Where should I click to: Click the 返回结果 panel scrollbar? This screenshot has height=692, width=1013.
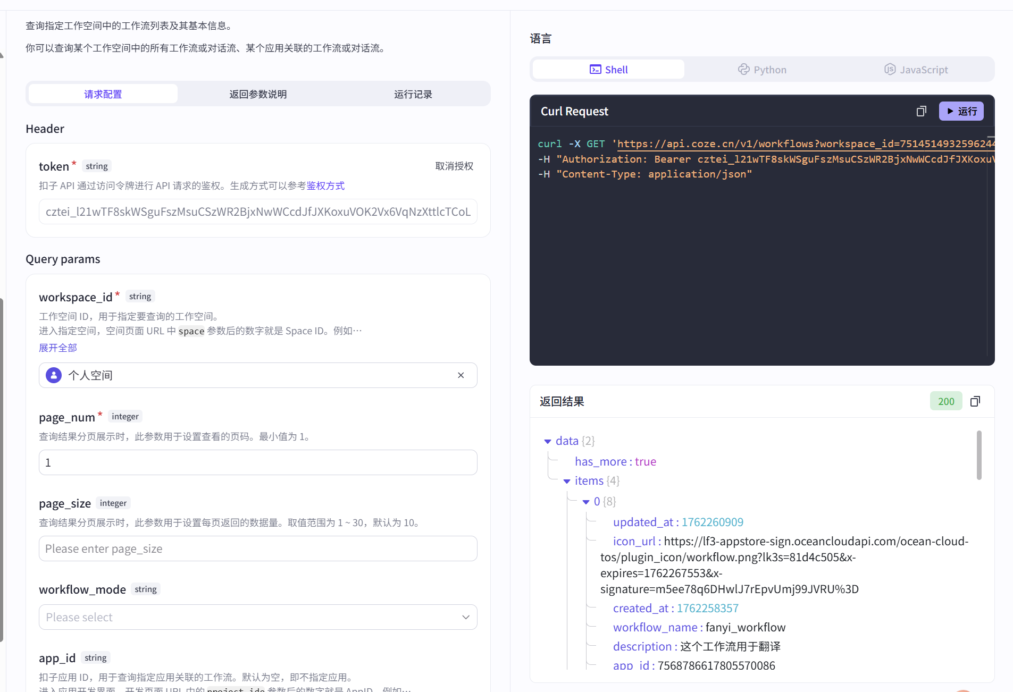point(979,455)
